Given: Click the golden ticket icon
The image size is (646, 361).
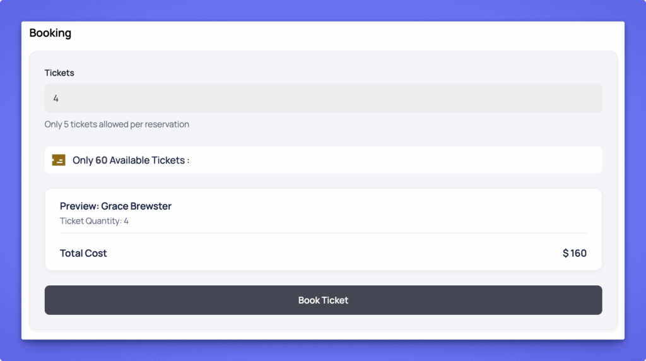Looking at the screenshot, I should [59, 160].
